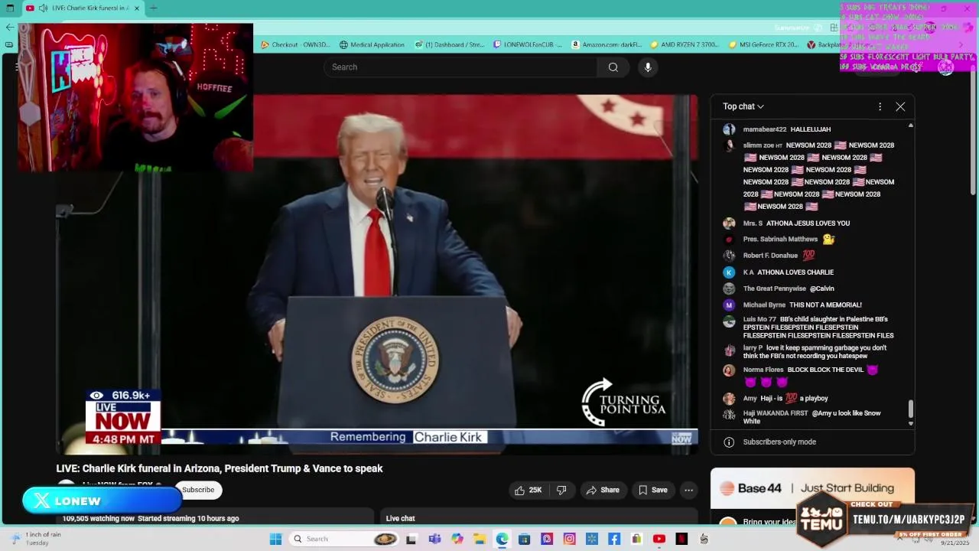Click the 109,505 watching now description text
Image resolution: width=979 pixels, height=551 pixels.
[x=151, y=518]
